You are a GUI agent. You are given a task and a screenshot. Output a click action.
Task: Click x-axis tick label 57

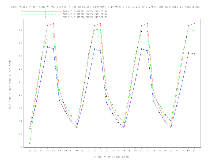(142, 151)
